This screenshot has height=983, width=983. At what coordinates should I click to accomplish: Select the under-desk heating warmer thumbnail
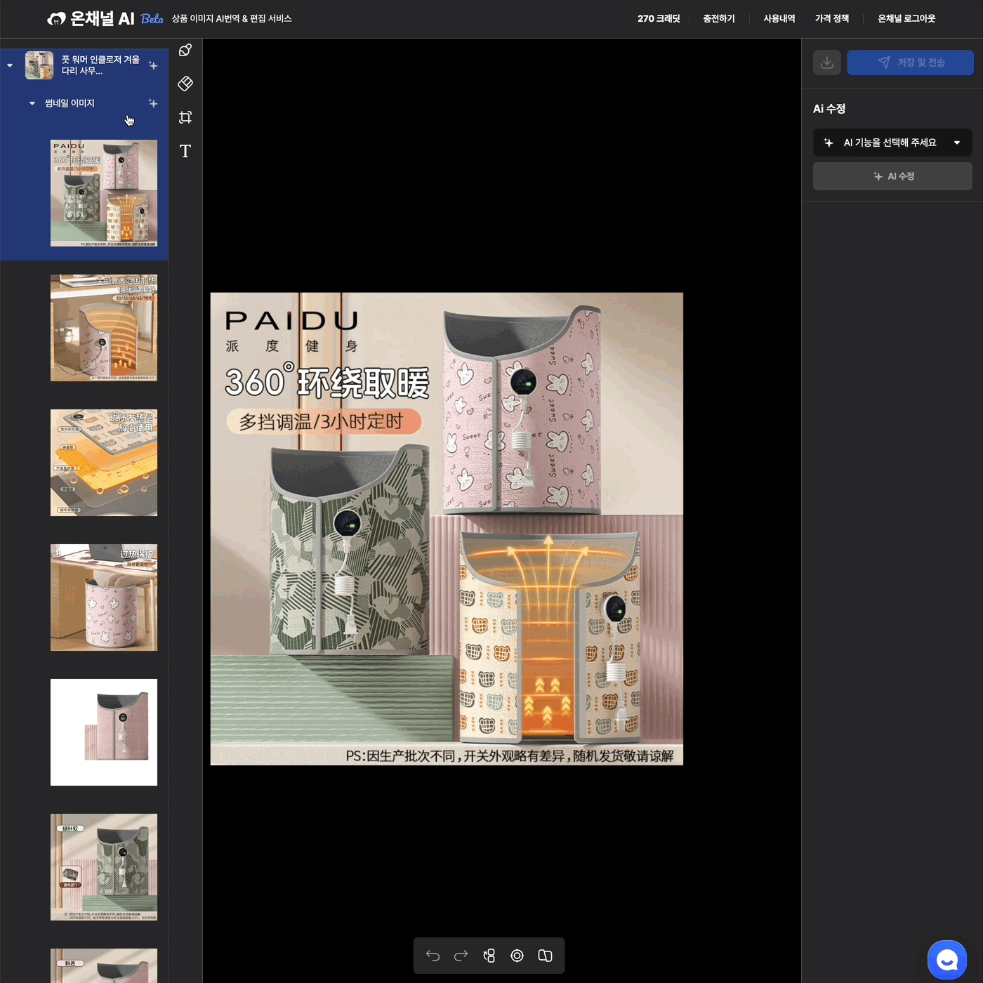[x=104, y=328]
